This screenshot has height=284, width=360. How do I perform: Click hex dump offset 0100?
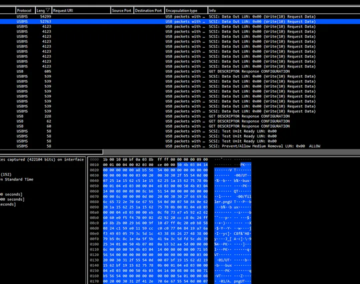click(94, 244)
